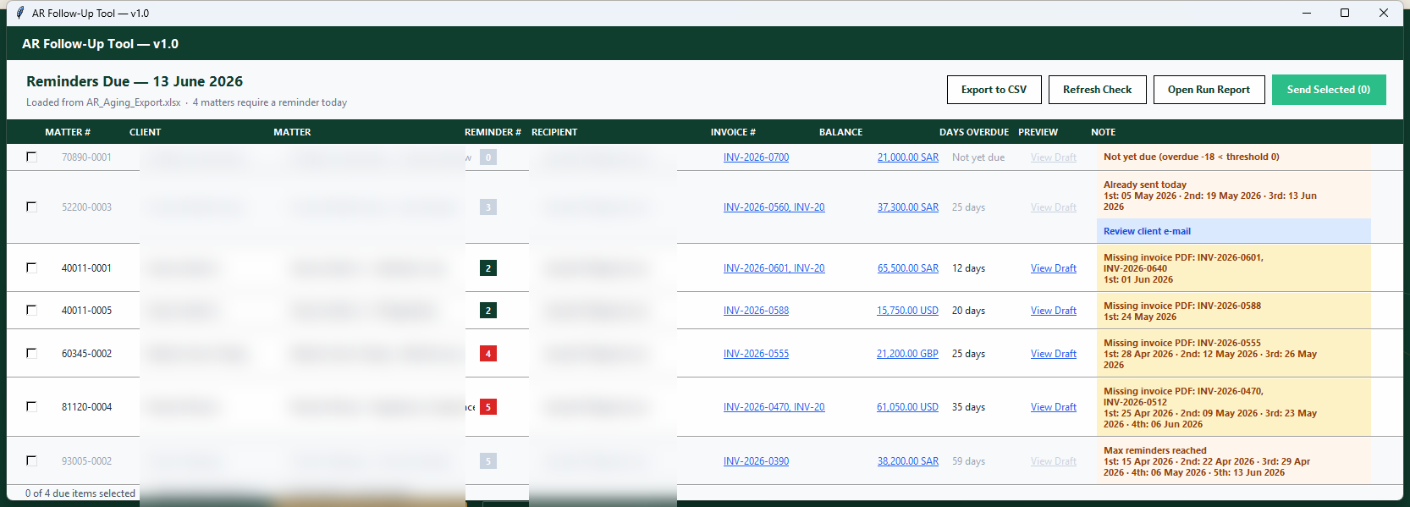Screen dimensions: 1410x507
Task: Click CLIENT column header
Action: point(145,132)
